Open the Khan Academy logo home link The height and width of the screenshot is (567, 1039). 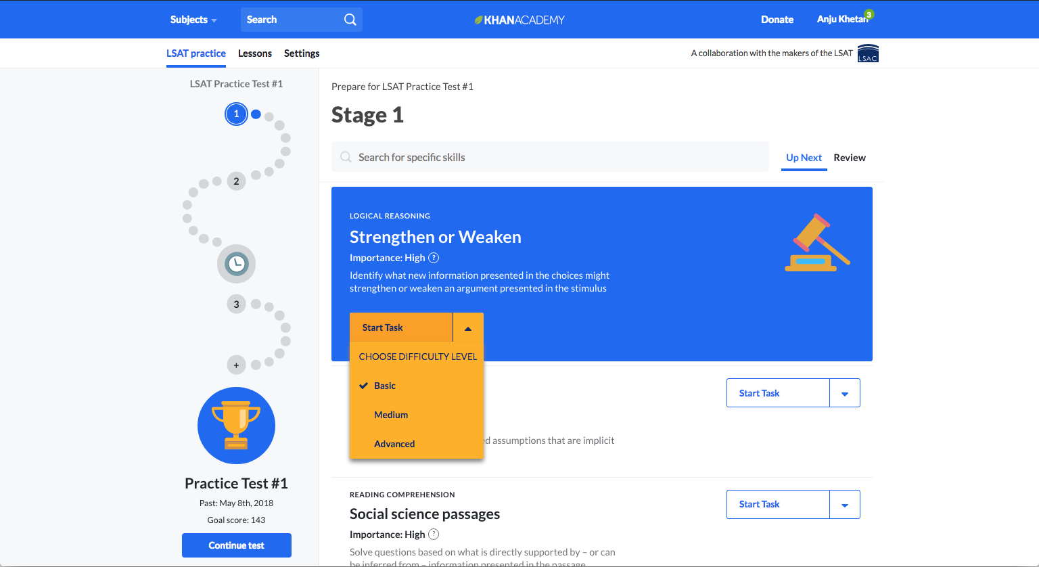(519, 20)
